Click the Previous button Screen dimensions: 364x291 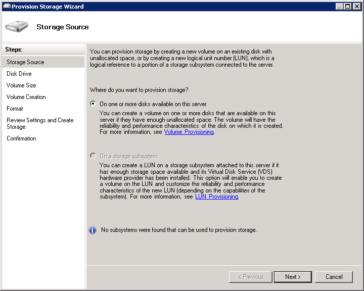click(250, 277)
